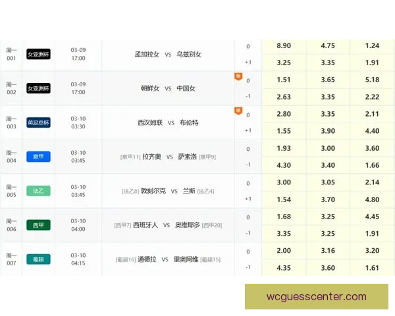The height and width of the screenshot is (316, 395).
Task: Select 2.00 odds for 通德拉 win
Action: (284, 251)
